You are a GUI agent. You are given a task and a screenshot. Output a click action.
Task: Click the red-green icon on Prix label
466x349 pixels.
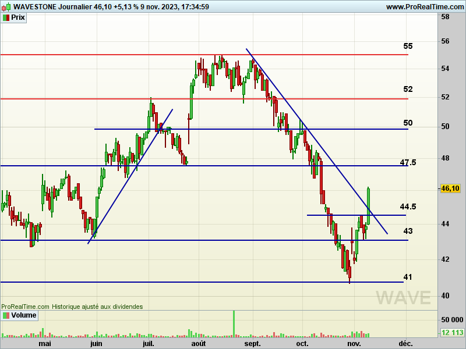tap(6, 17)
